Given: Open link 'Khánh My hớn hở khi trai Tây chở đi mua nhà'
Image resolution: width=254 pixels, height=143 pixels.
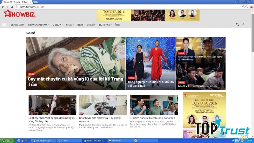Looking at the screenshot, I should 100,119.
